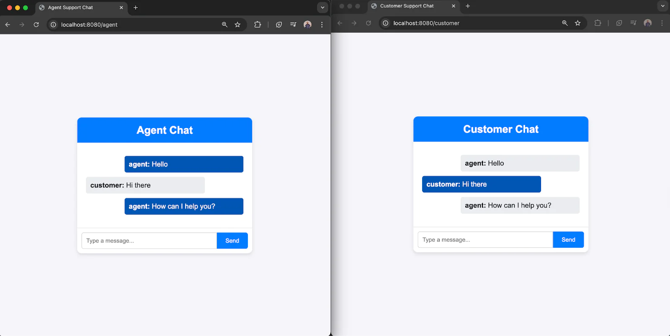The image size is (670, 336).
Task: Select the Customer Support Chat tab
Action: 414,6
